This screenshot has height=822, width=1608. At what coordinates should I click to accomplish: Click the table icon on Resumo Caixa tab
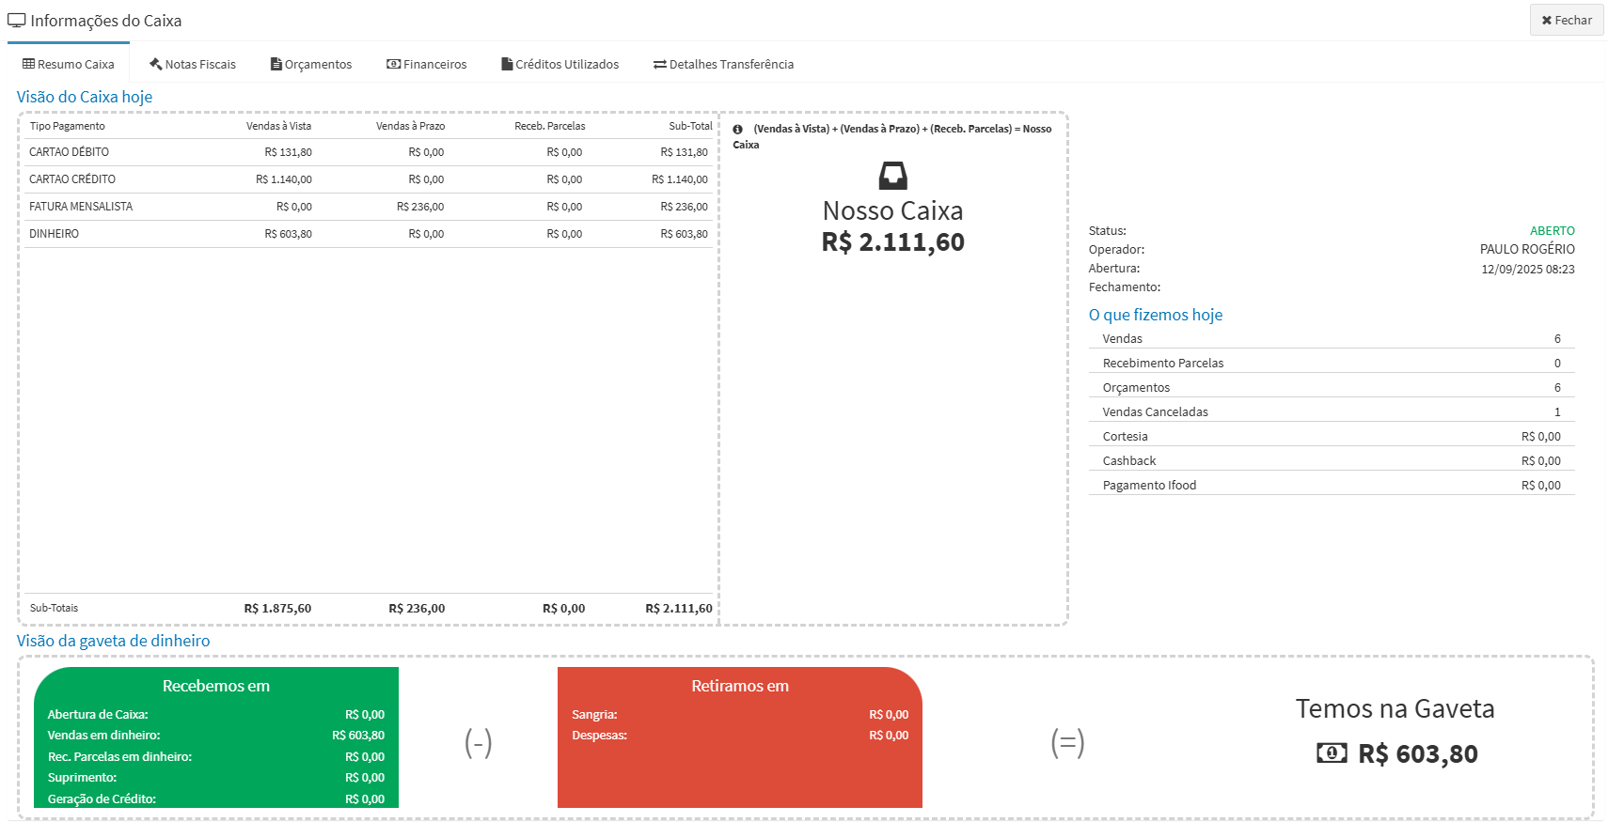29,64
